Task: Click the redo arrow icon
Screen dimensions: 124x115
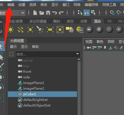Action: pos(61,13)
